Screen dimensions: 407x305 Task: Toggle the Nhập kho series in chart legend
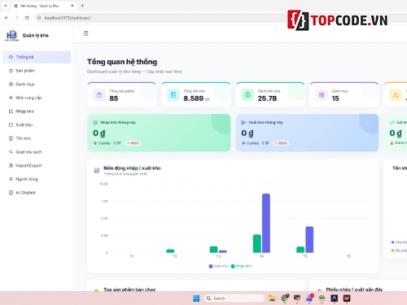241,266
